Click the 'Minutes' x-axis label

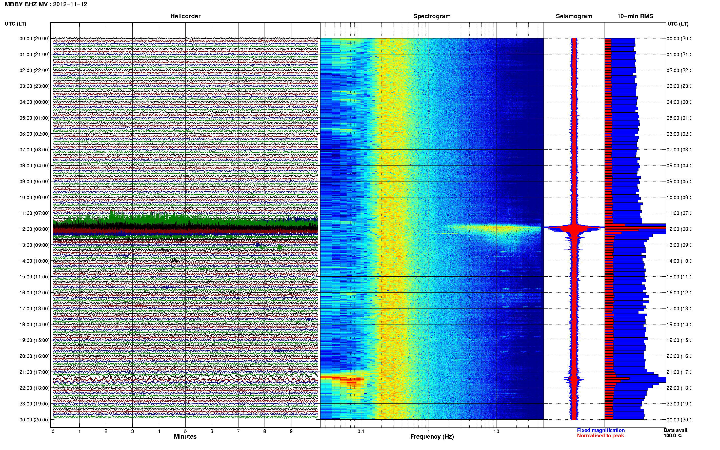point(185,437)
